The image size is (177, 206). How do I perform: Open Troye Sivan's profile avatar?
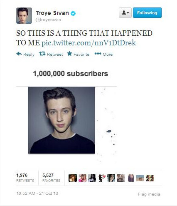pos(24,15)
